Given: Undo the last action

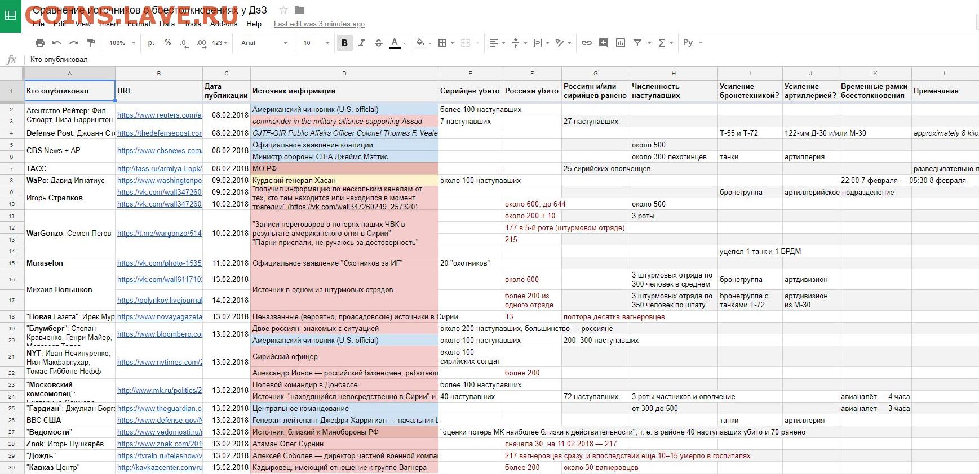Looking at the screenshot, I should (x=56, y=43).
